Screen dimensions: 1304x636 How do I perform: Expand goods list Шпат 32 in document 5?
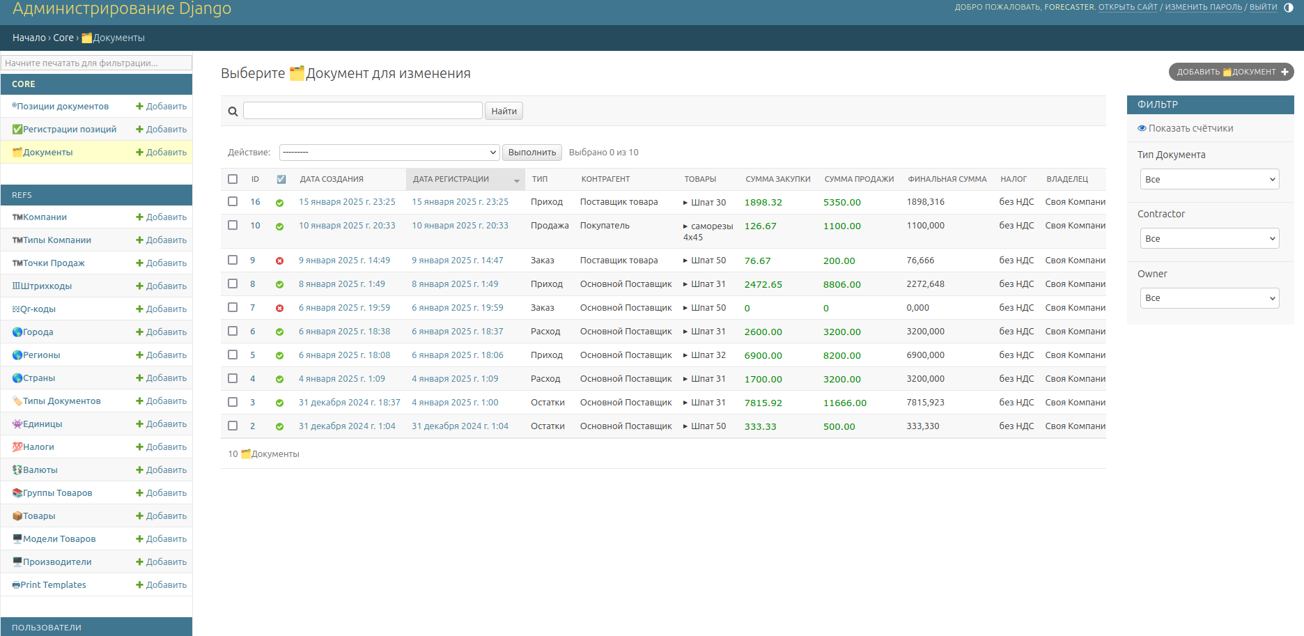[x=704, y=355]
